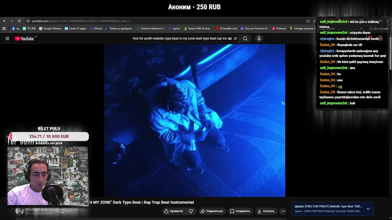Open the Xidmət bookmark

[x=96, y=28]
